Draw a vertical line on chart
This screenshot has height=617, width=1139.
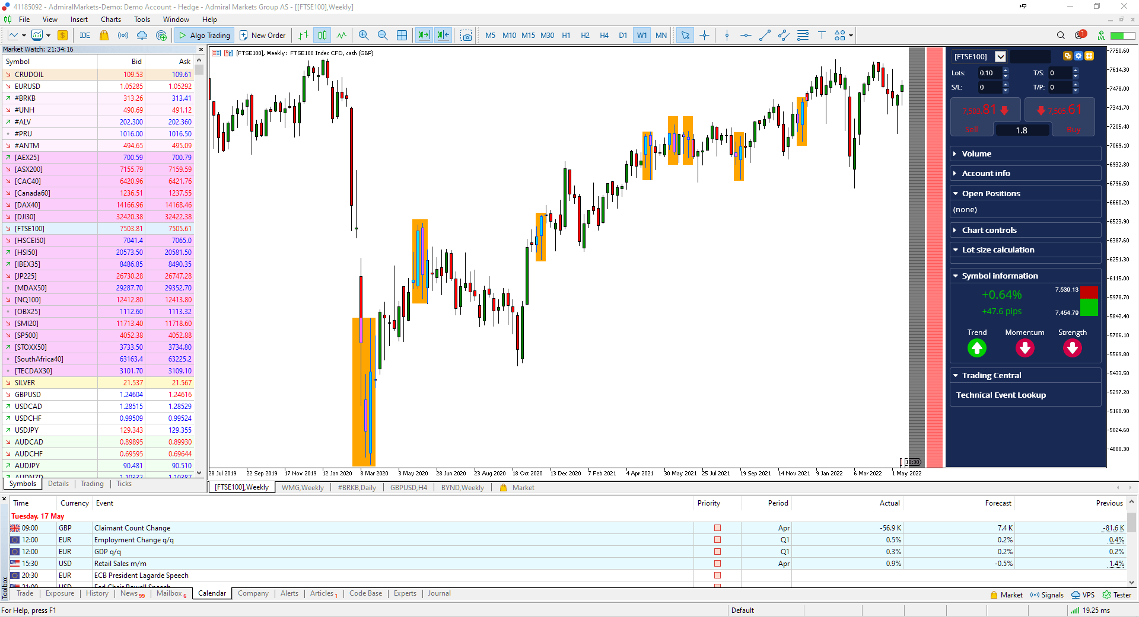pyautogui.click(x=727, y=36)
